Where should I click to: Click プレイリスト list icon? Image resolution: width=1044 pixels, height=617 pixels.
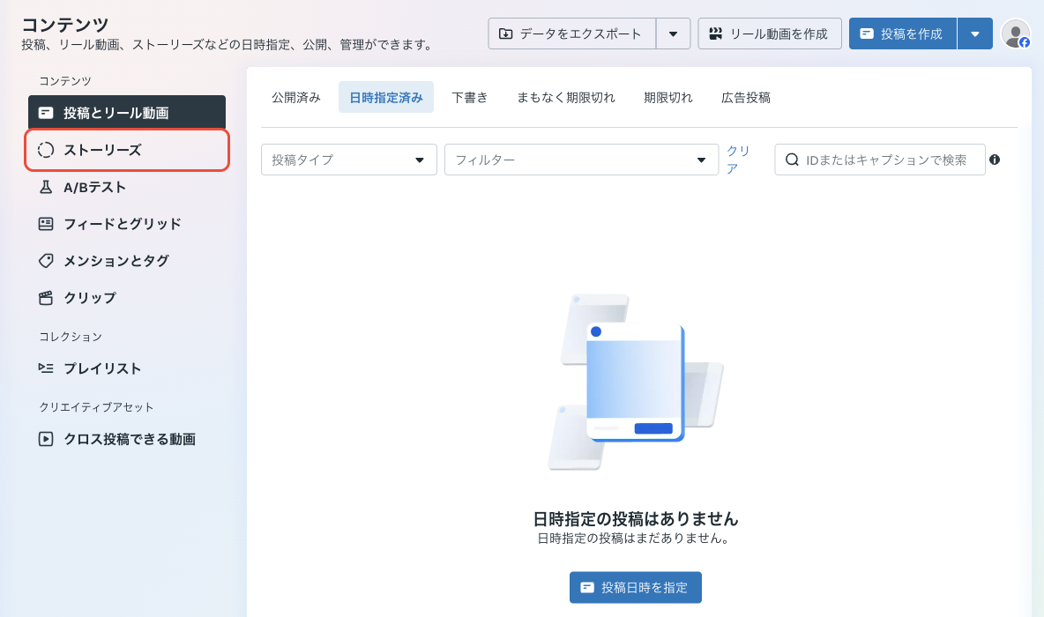[46, 368]
